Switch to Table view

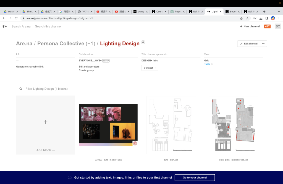tap(207, 64)
